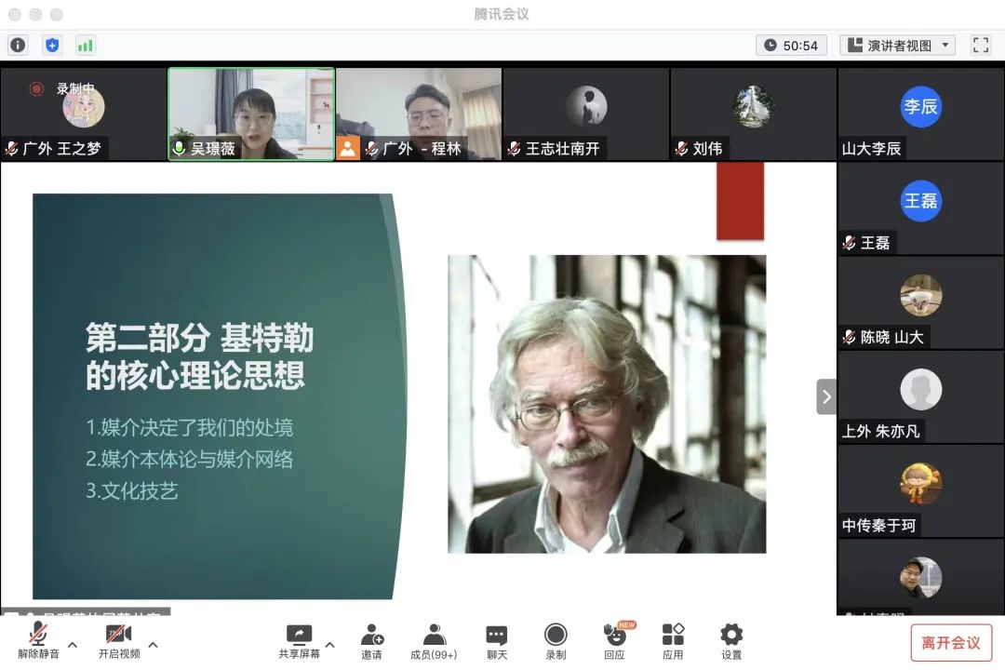
Task: Unmute microphone with 解除静音
Action: coord(38,641)
